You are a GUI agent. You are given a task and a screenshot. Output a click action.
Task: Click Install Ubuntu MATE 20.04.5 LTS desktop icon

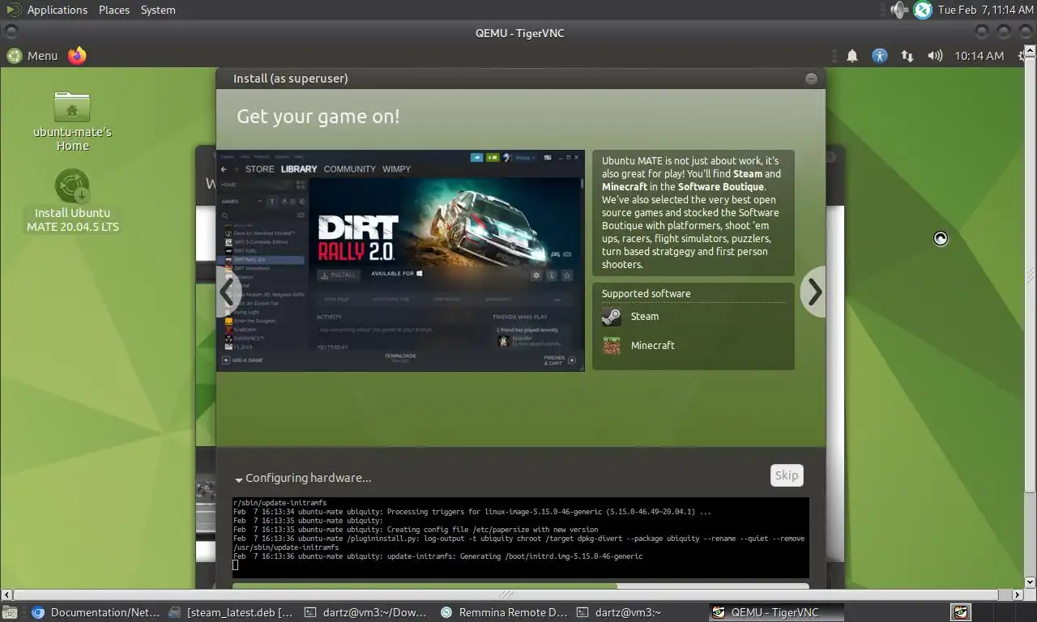pos(73,201)
